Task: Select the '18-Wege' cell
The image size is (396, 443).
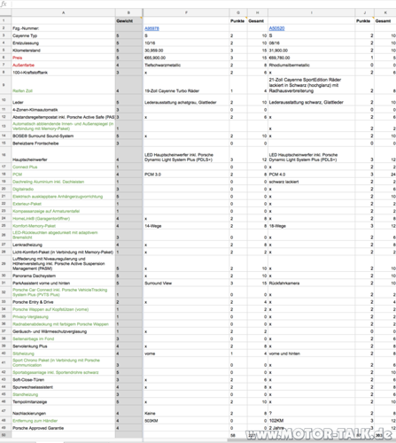Action: coord(311,226)
